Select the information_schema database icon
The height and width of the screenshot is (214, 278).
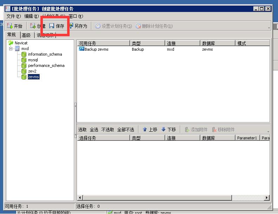(24, 54)
